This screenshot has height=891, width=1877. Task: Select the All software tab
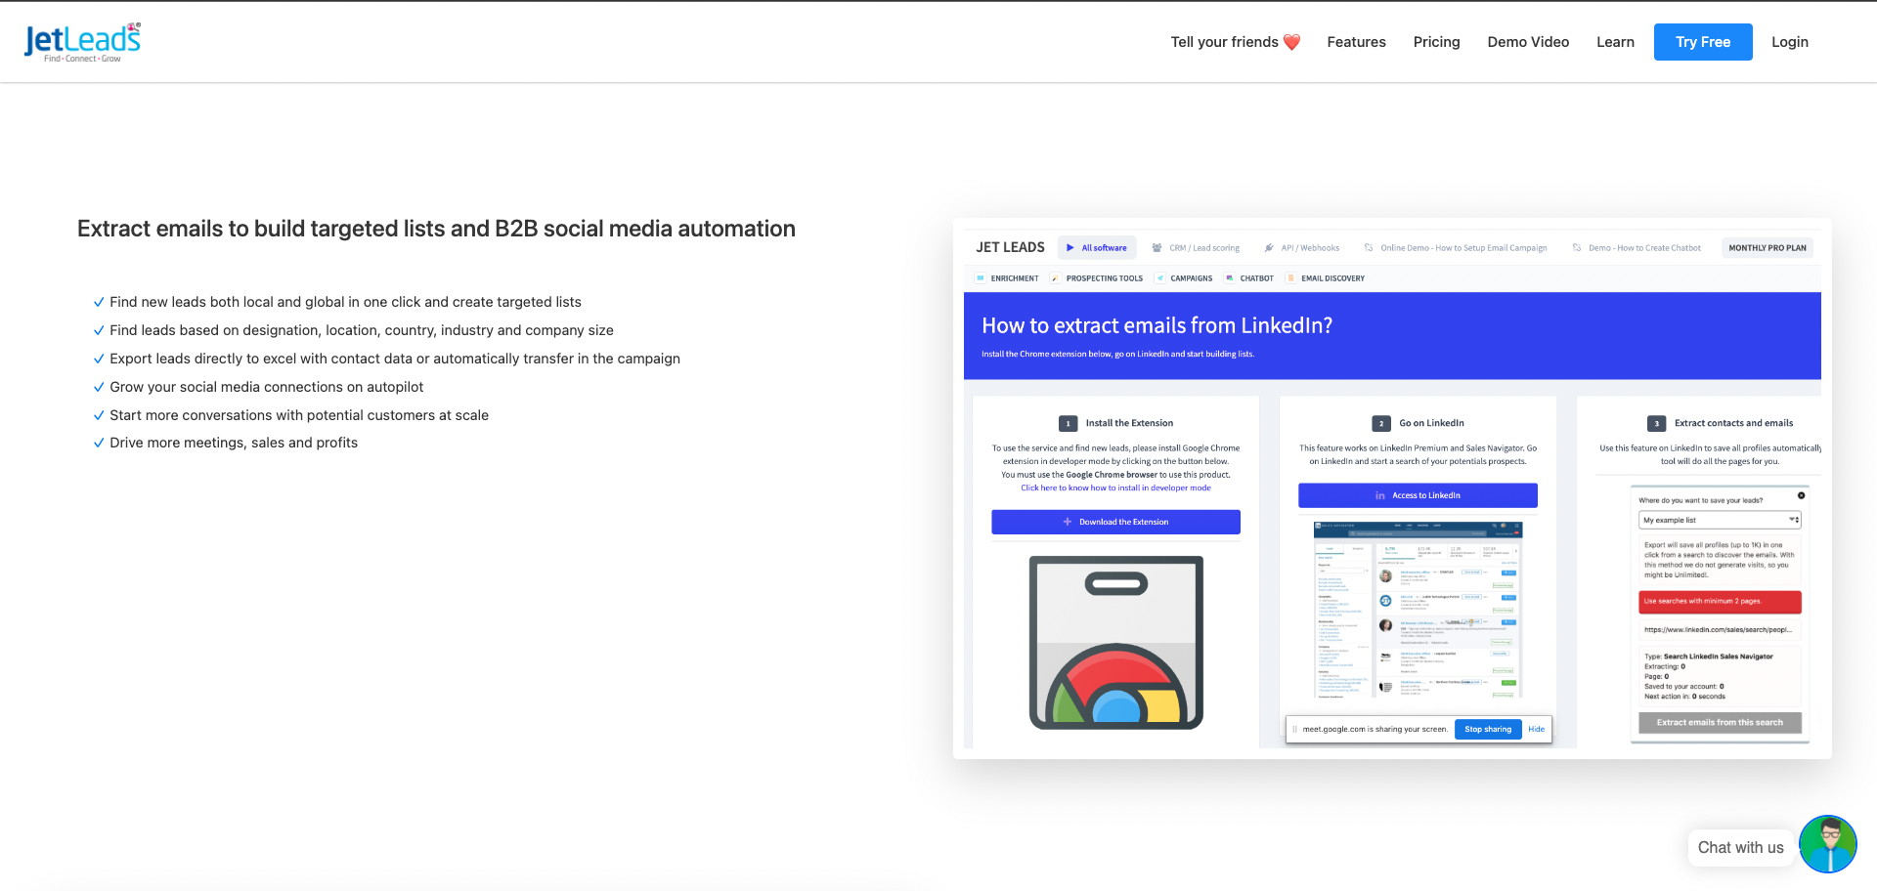click(1097, 248)
